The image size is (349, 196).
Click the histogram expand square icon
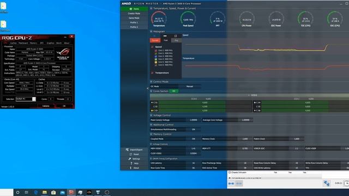point(176,36)
